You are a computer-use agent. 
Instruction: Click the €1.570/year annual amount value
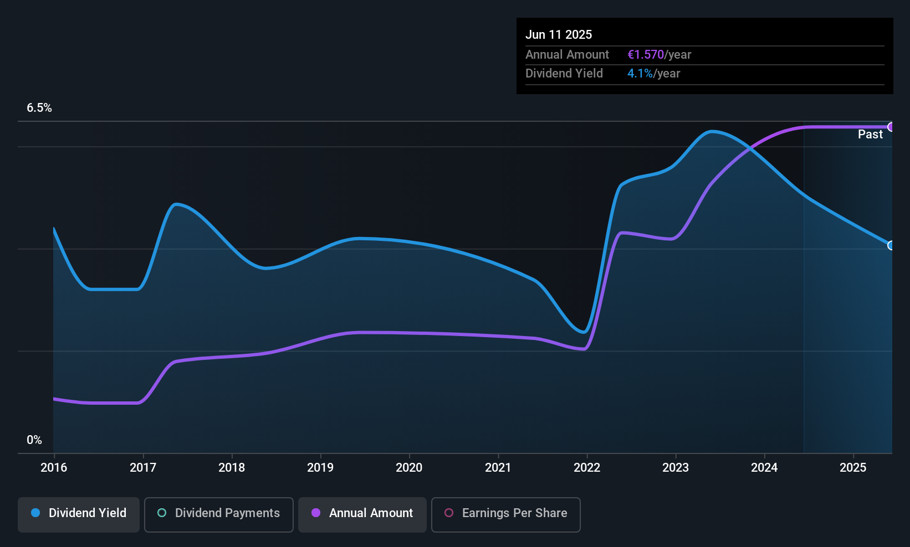(660, 55)
